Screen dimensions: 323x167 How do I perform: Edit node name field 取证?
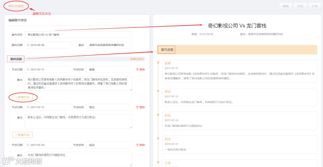tap(109, 107)
